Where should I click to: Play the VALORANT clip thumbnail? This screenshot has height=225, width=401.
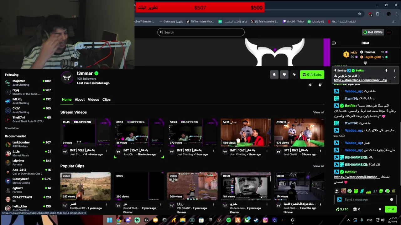tap(192, 186)
